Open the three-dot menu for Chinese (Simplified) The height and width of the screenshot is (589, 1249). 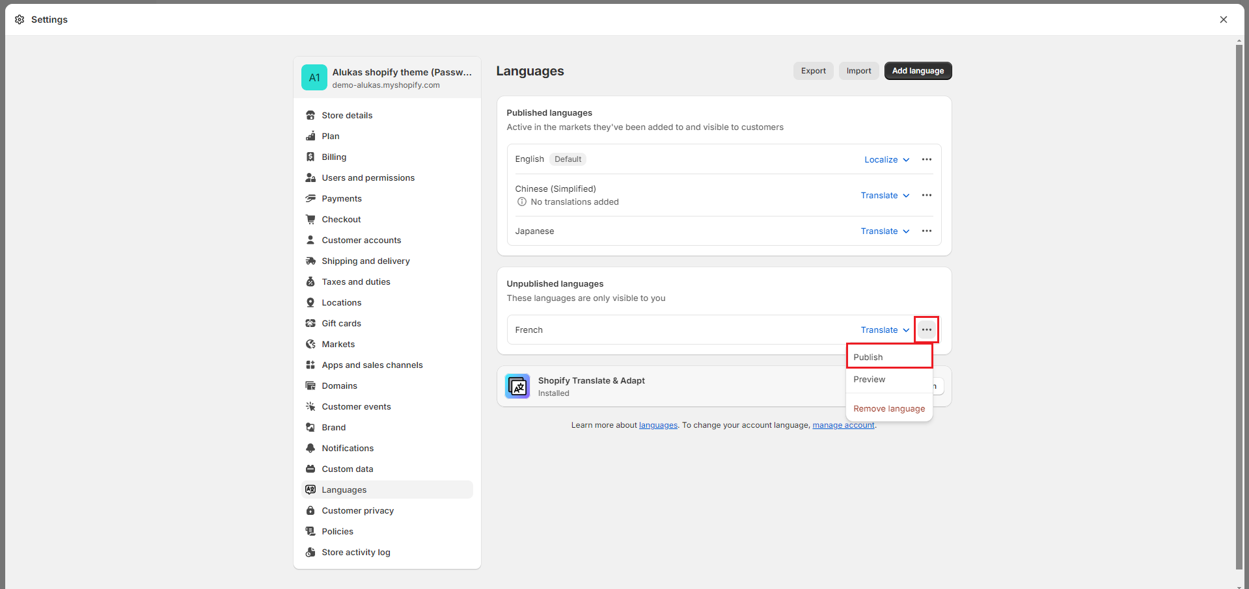pyautogui.click(x=926, y=196)
